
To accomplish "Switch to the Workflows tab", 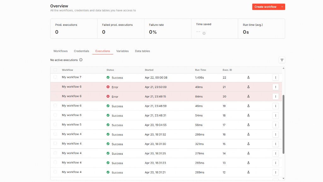I will click(61, 51).
